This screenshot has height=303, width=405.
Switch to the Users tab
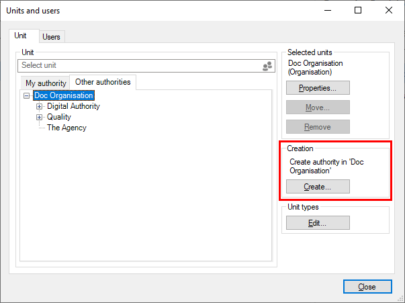[x=51, y=37]
